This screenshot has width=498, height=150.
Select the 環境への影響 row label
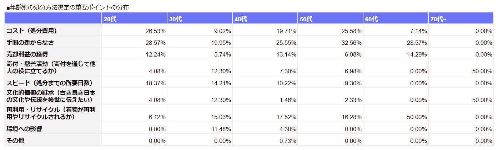[24, 129]
